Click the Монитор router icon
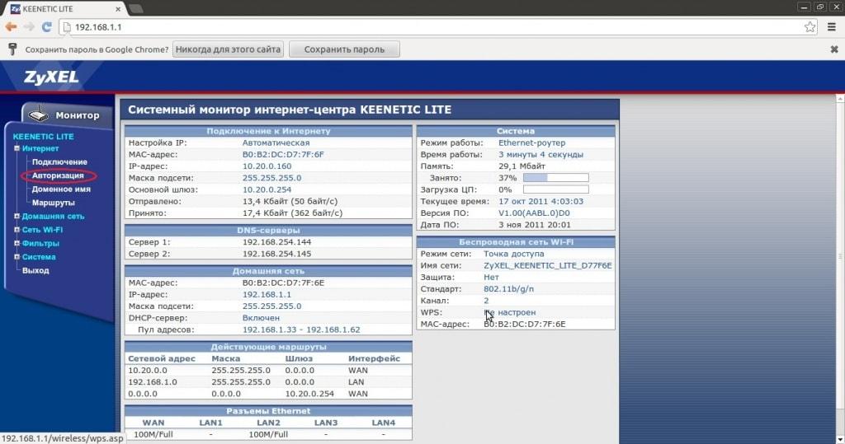Viewport: 845px width, 444px height. [x=38, y=115]
